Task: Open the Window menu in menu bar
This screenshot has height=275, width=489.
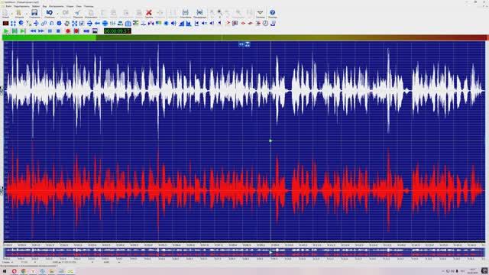Action: coord(79,6)
